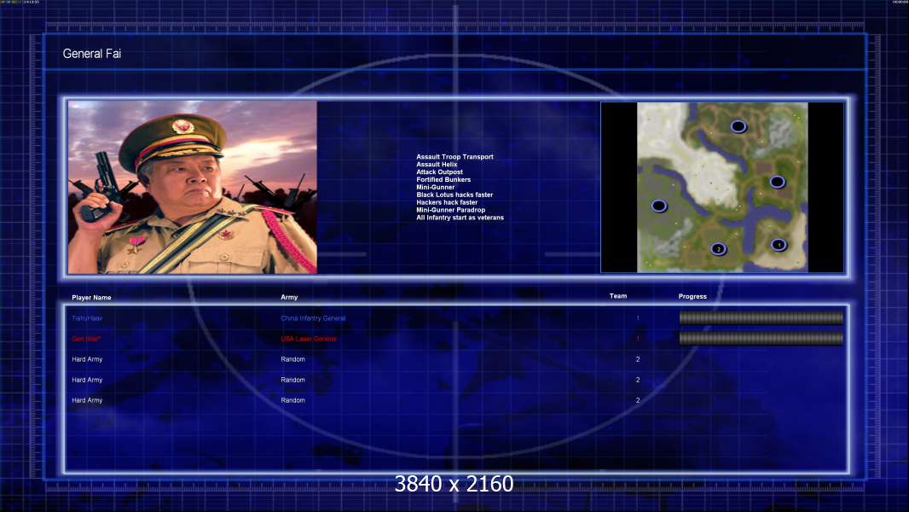Click the "USA Laser General" army text
Image resolution: width=909 pixels, height=512 pixels.
pyautogui.click(x=309, y=339)
